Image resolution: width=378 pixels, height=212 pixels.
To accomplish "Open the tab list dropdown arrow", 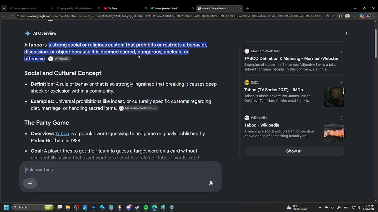I will coord(4,9).
